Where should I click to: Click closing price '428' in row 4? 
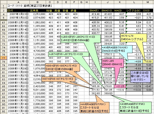(74, 14)
